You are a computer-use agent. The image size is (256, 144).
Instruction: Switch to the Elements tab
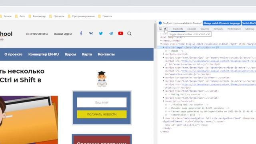(x=178, y=29)
